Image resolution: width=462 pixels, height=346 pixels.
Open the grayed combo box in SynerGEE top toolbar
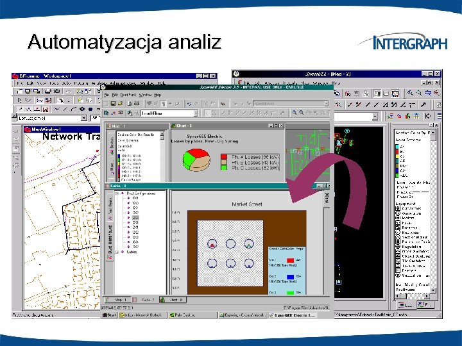pyautogui.click(x=326, y=104)
